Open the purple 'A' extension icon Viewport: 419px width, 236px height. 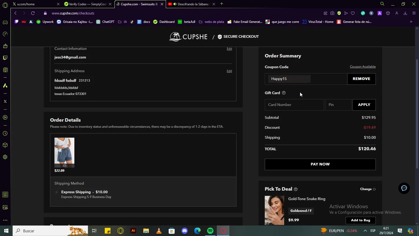click(x=380, y=13)
